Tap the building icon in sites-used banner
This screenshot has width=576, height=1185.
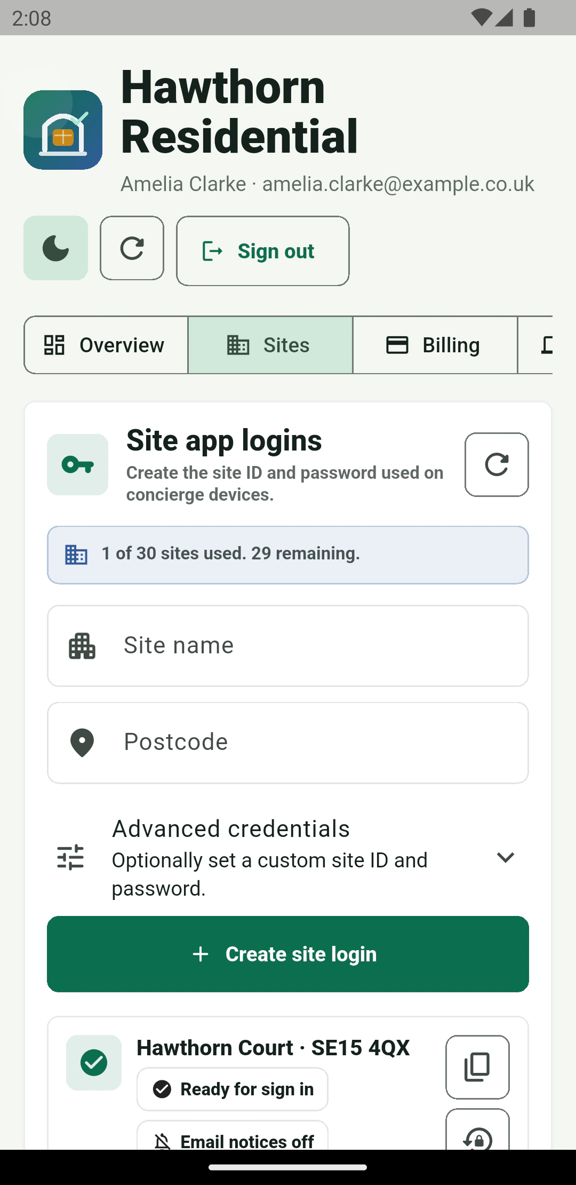click(x=76, y=555)
